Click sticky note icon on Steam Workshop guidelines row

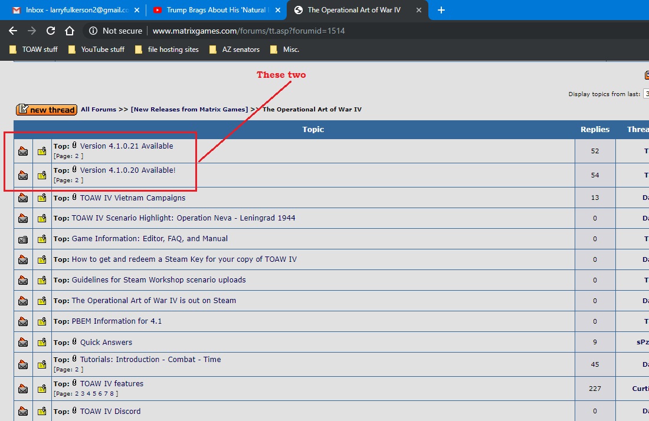(x=42, y=281)
